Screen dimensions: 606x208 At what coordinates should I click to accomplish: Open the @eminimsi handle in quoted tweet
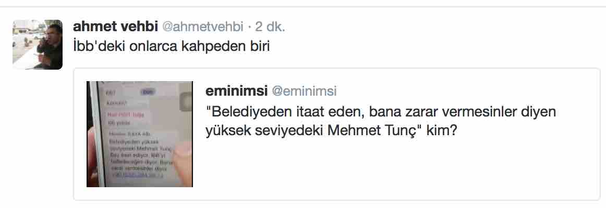click(x=304, y=92)
